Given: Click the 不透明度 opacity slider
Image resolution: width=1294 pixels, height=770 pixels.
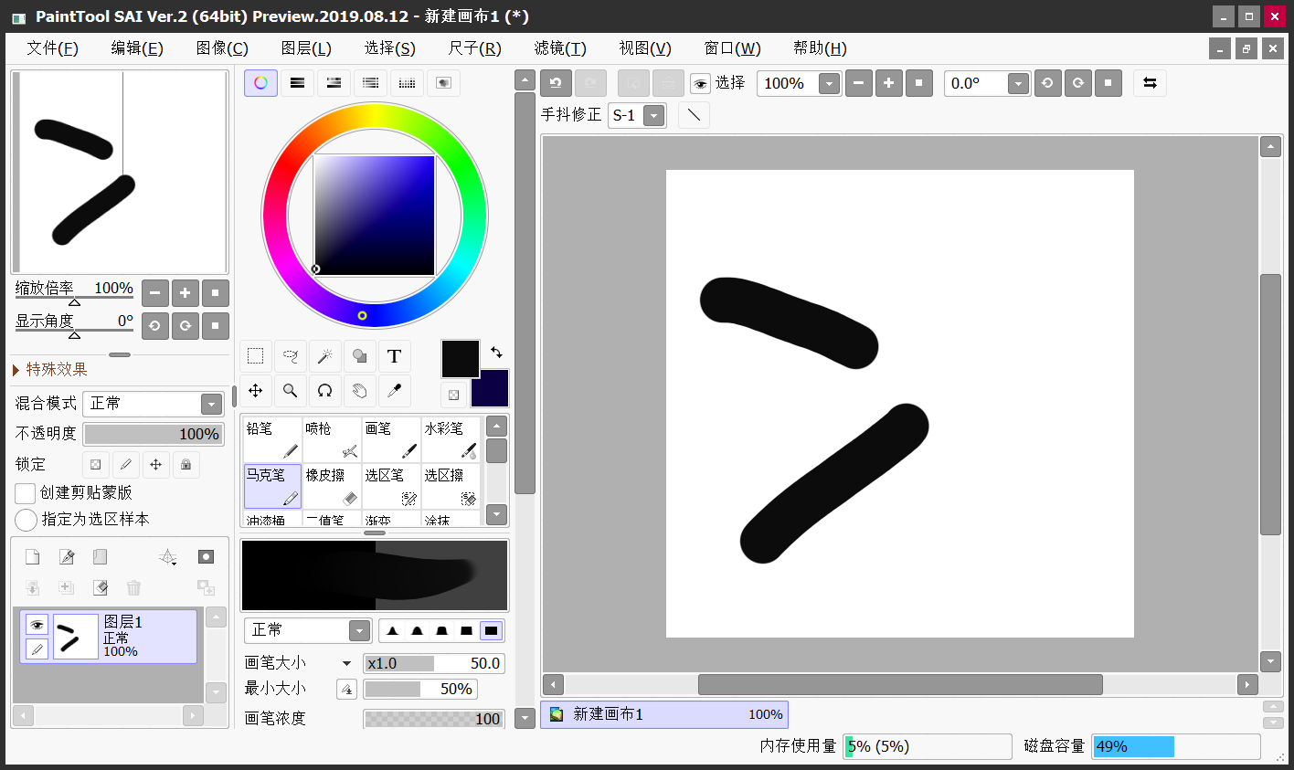Looking at the screenshot, I should click(154, 434).
